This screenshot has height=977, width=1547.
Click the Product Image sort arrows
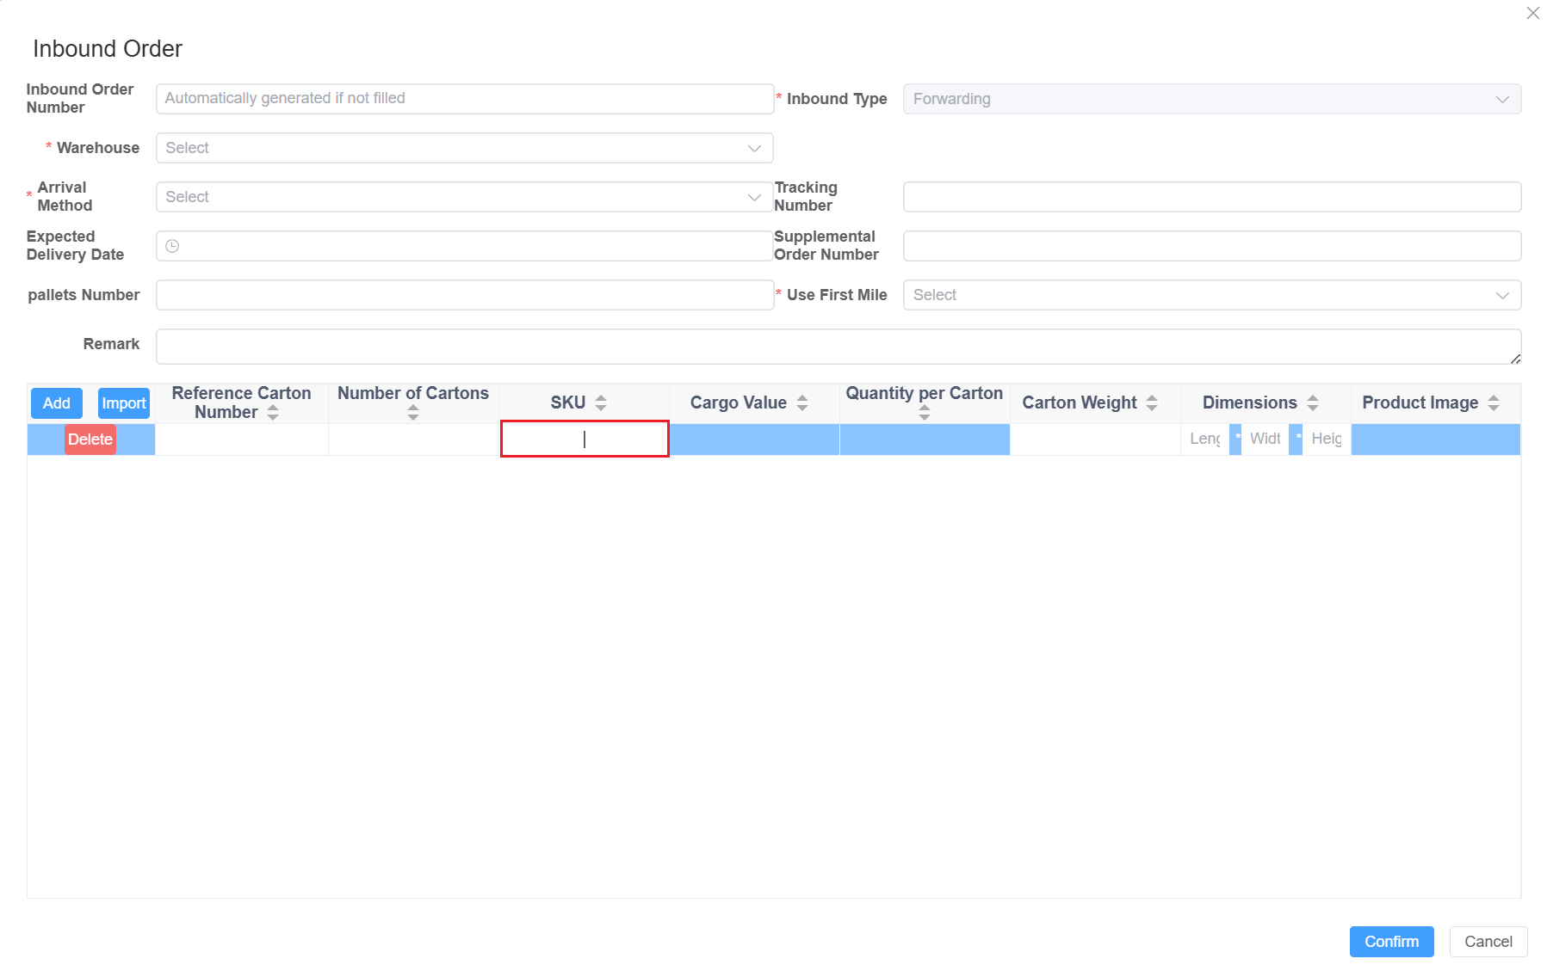(x=1494, y=402)
